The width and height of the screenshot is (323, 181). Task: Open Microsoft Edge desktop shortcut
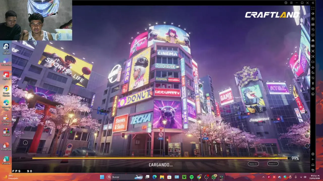click(x=6, y=105)
